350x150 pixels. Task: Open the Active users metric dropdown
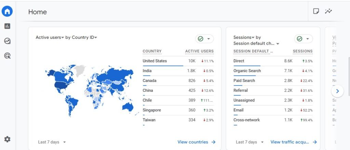click(50, 37)
